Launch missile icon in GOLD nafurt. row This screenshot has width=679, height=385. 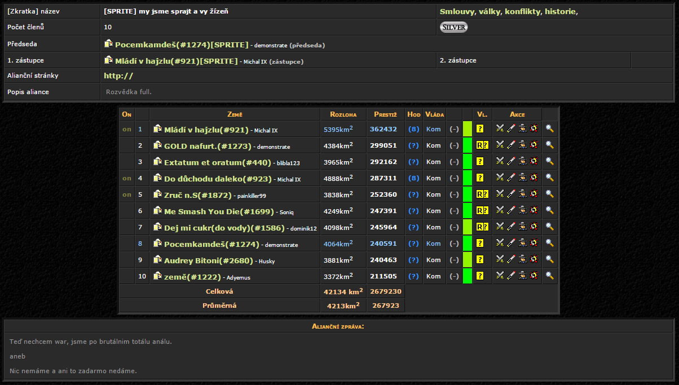[511, 145]
